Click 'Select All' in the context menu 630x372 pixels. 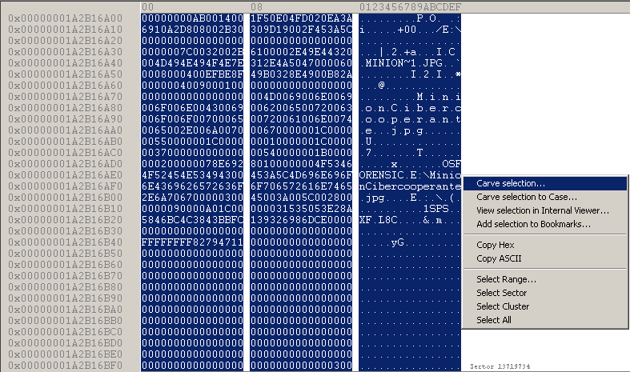[494, 320]
